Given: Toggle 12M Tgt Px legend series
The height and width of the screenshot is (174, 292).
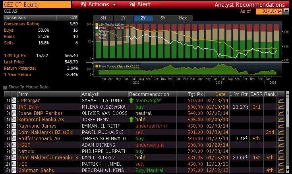Looking at the screenshot, I should point(97,25).
